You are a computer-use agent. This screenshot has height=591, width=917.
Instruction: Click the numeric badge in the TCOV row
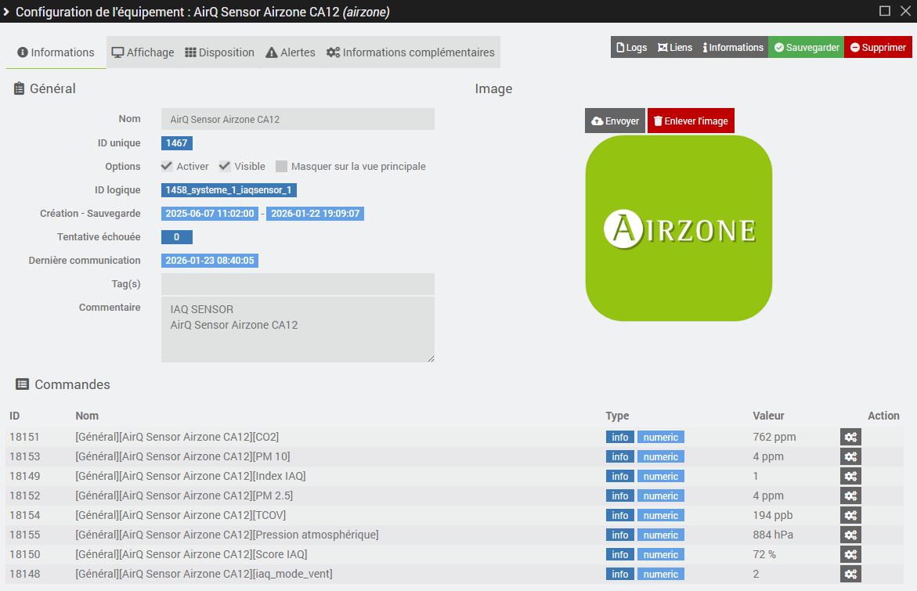[x=661, y=516]
